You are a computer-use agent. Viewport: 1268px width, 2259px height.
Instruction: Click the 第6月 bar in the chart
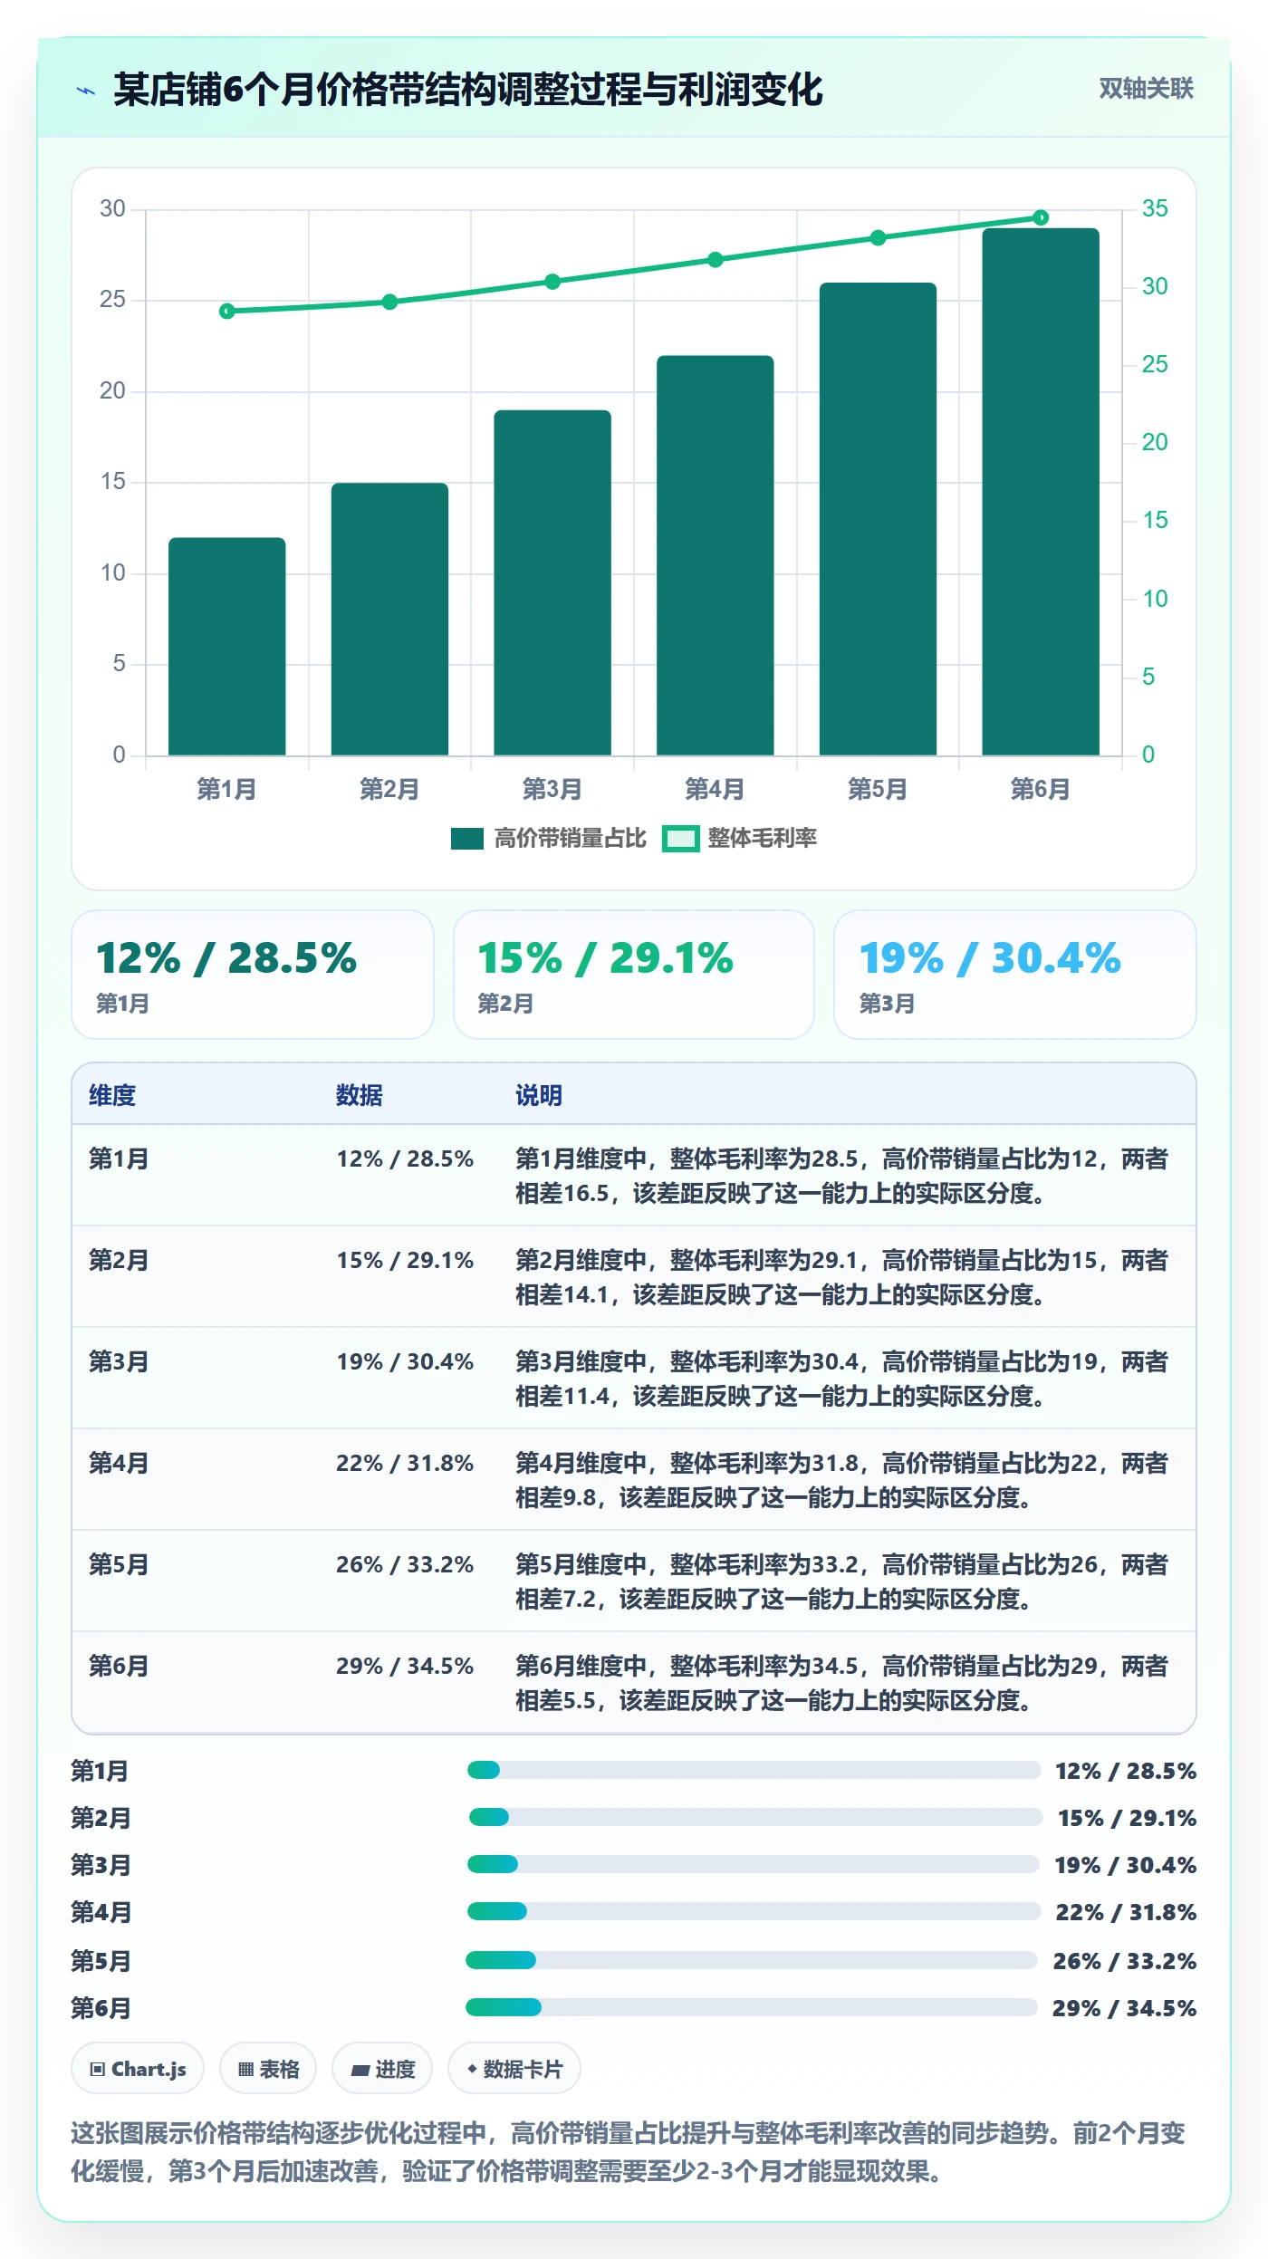coord(1041,492)
